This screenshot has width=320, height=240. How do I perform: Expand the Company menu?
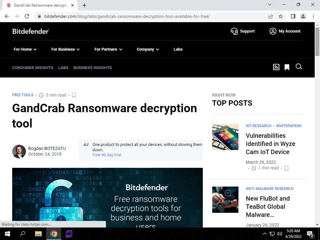(x=148, y=49)
